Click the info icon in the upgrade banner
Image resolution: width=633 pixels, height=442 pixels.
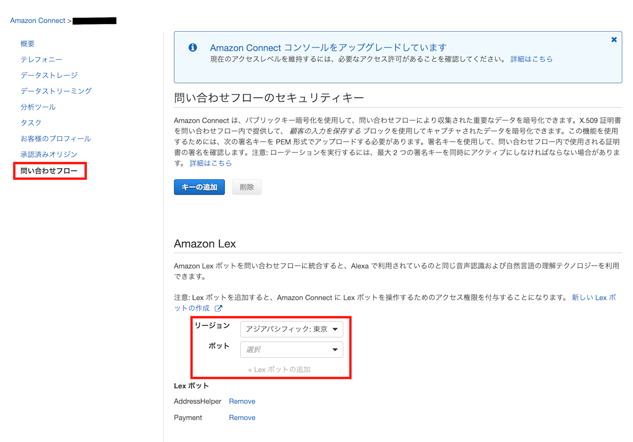click(x=193, y=47)
